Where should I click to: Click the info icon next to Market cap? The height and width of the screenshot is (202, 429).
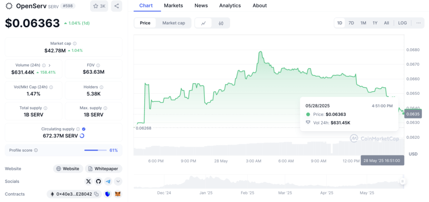(75, 44)
